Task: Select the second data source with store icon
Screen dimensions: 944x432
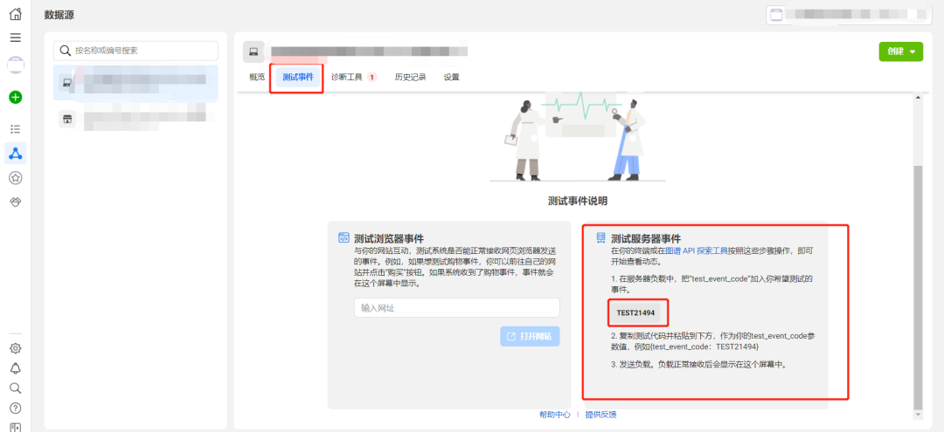Action: [x=135, y=119]
